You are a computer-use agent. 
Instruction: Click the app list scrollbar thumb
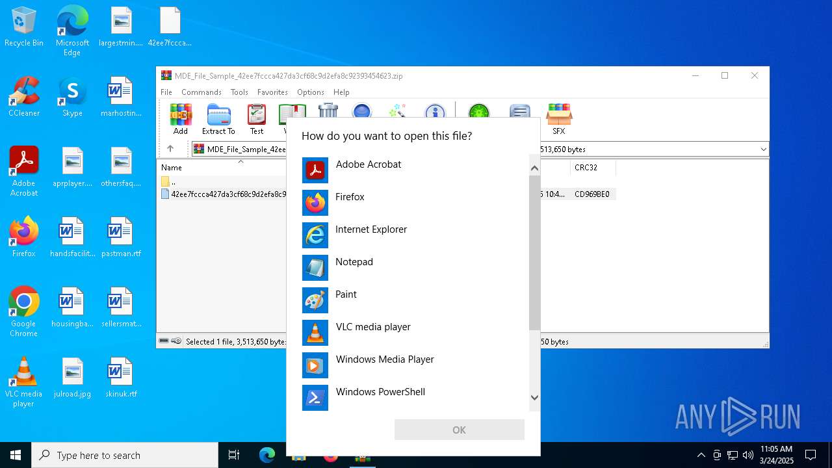534,253
